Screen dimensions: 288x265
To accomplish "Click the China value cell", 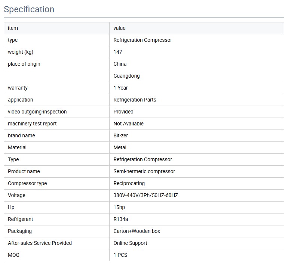I will (120, 64).
